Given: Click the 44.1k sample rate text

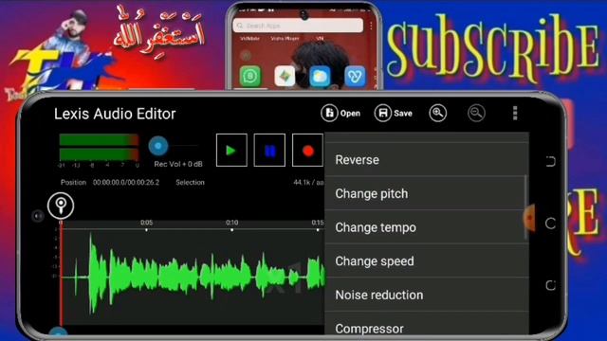Looking at the screenshot, I should (x=308, y=183).
